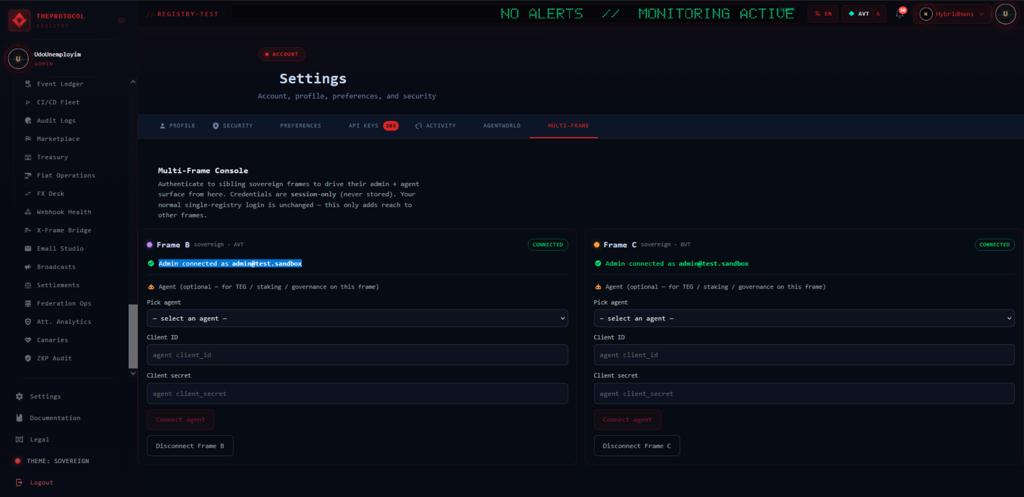Click the ACCOUNT badge
Viewport: 1024px width, 497px height.
282,54
